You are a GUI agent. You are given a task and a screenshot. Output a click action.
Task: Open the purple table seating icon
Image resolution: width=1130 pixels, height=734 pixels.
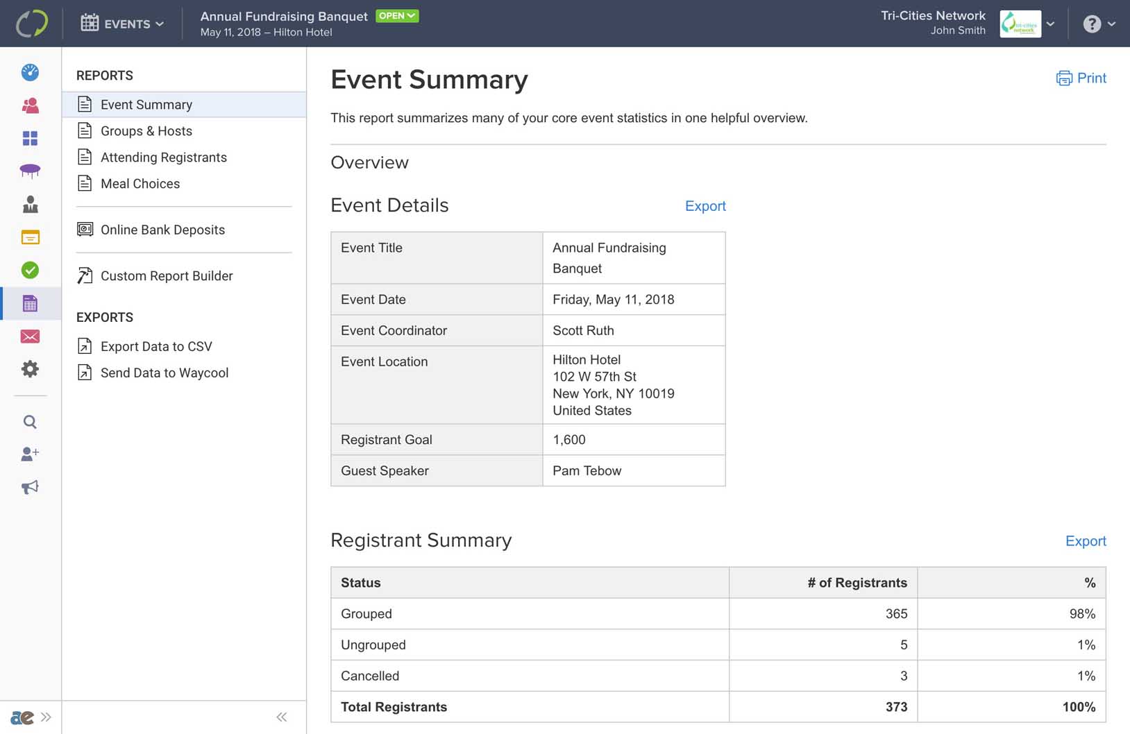click(x=30, y=171)
